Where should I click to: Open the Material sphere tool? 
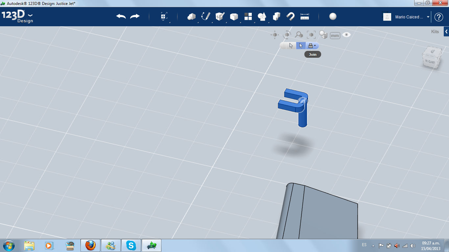[x=333, y=16]
